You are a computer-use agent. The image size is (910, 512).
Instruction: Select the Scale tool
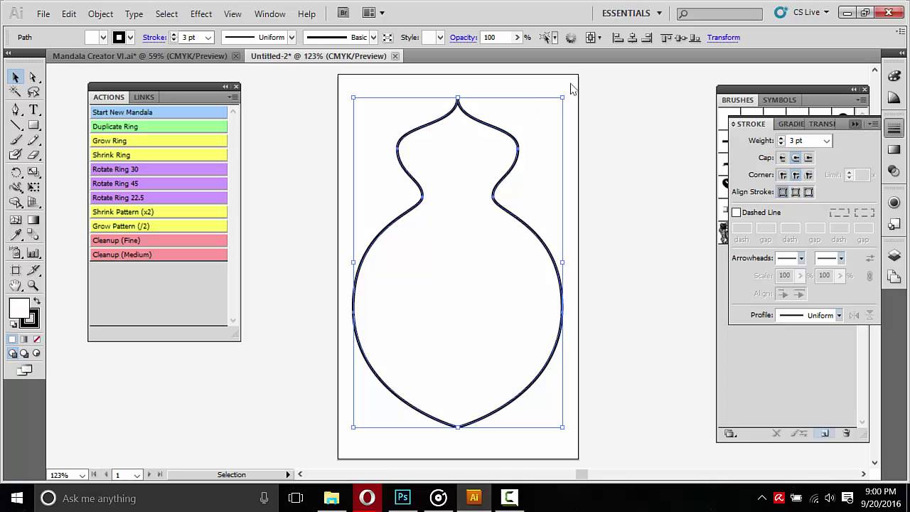point(33,173)
